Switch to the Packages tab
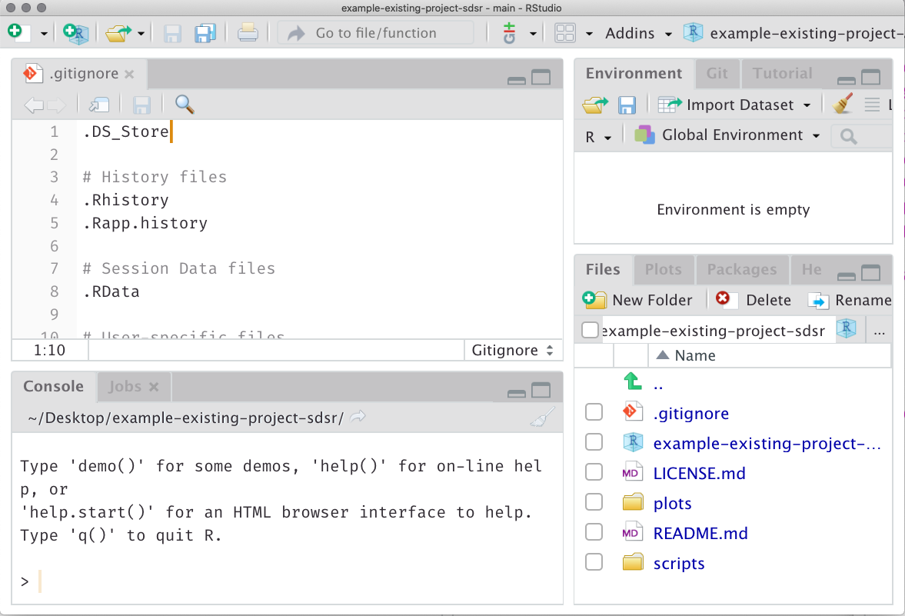The image size is (905, 616). coord(742,270)
